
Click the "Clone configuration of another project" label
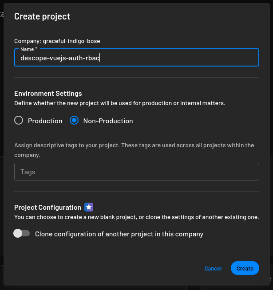point(119,234)
